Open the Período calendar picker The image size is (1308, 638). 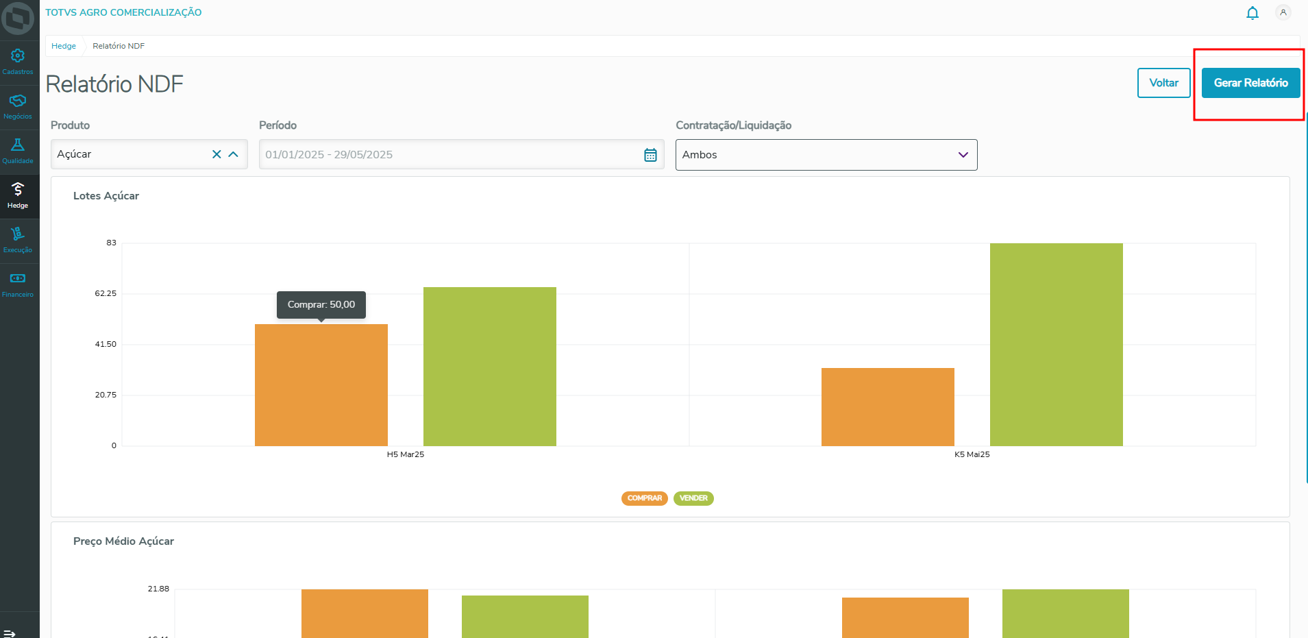pos(650,155)
